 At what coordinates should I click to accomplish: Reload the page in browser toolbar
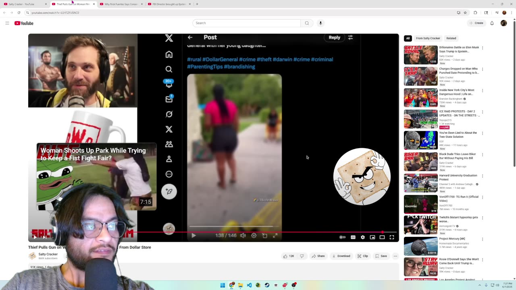(19, 12)
